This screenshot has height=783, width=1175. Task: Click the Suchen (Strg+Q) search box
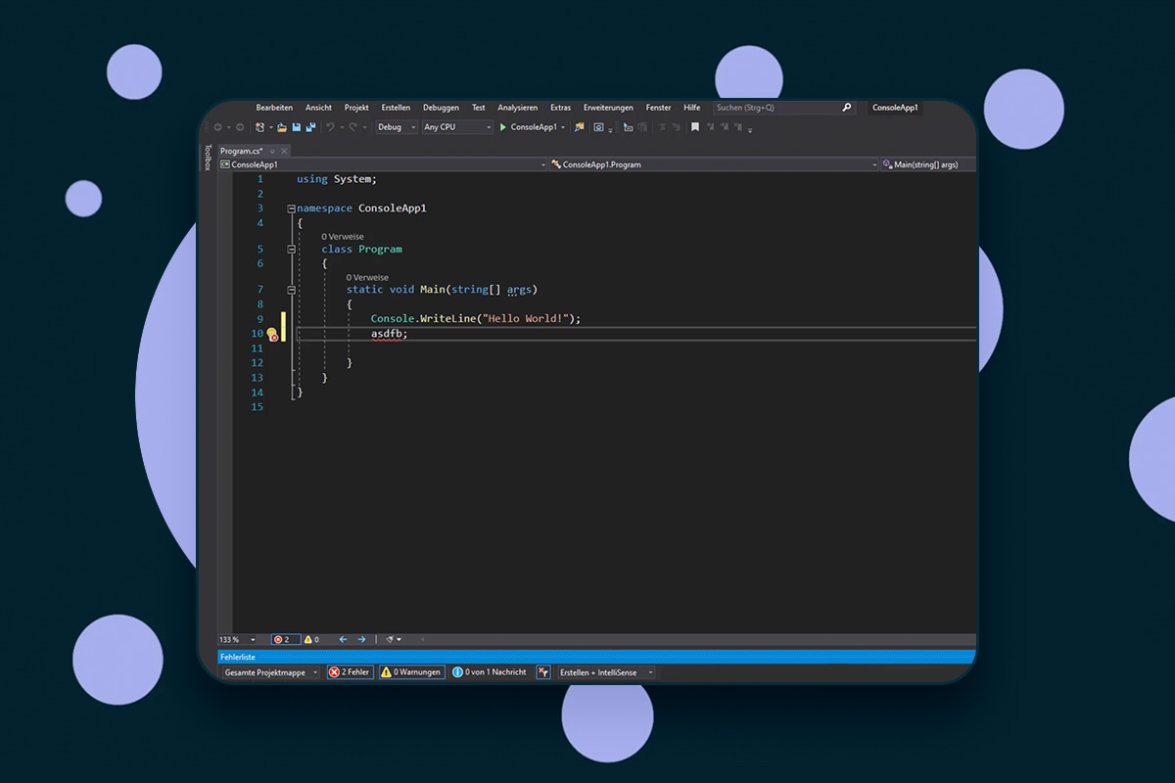(783, 108)
